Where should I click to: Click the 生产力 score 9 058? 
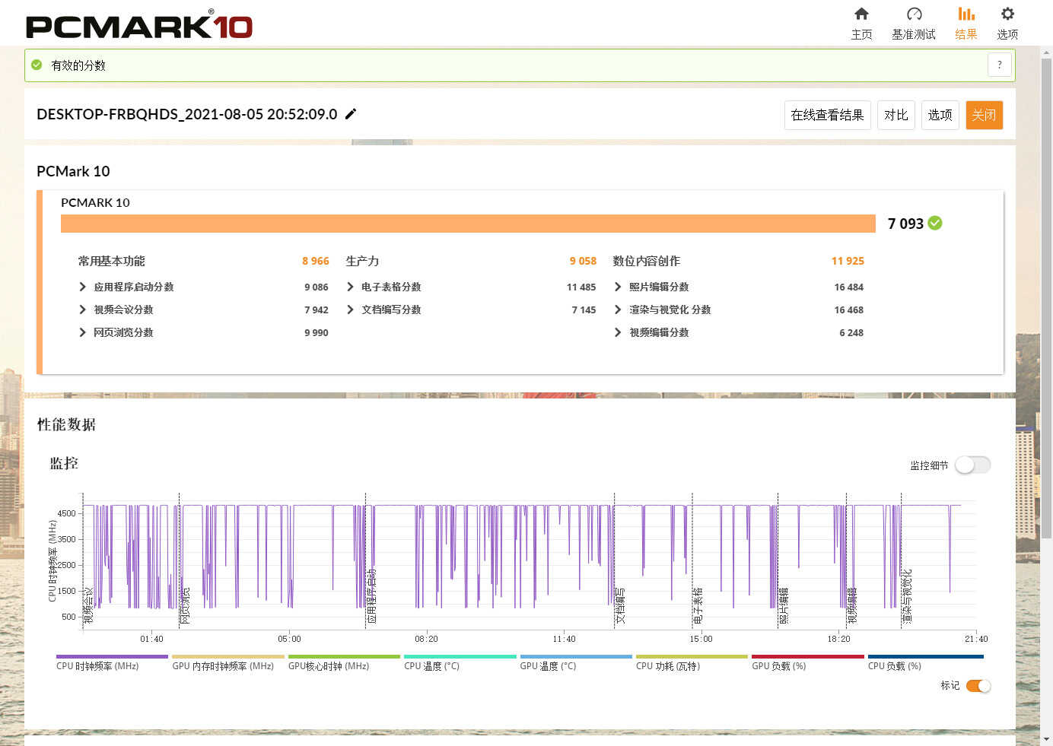(583, 261)
